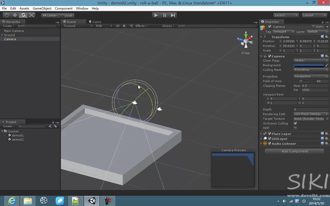Open the camera Background color swatch

pos(309,65)
